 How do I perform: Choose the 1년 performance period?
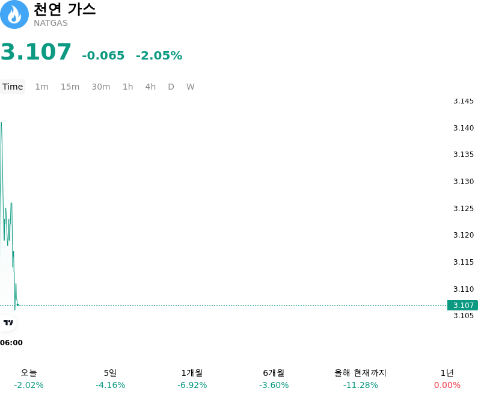pos(447,379)
